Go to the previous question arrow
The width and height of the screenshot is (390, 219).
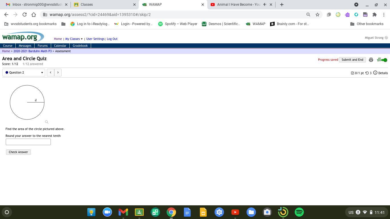pos(51,72)
